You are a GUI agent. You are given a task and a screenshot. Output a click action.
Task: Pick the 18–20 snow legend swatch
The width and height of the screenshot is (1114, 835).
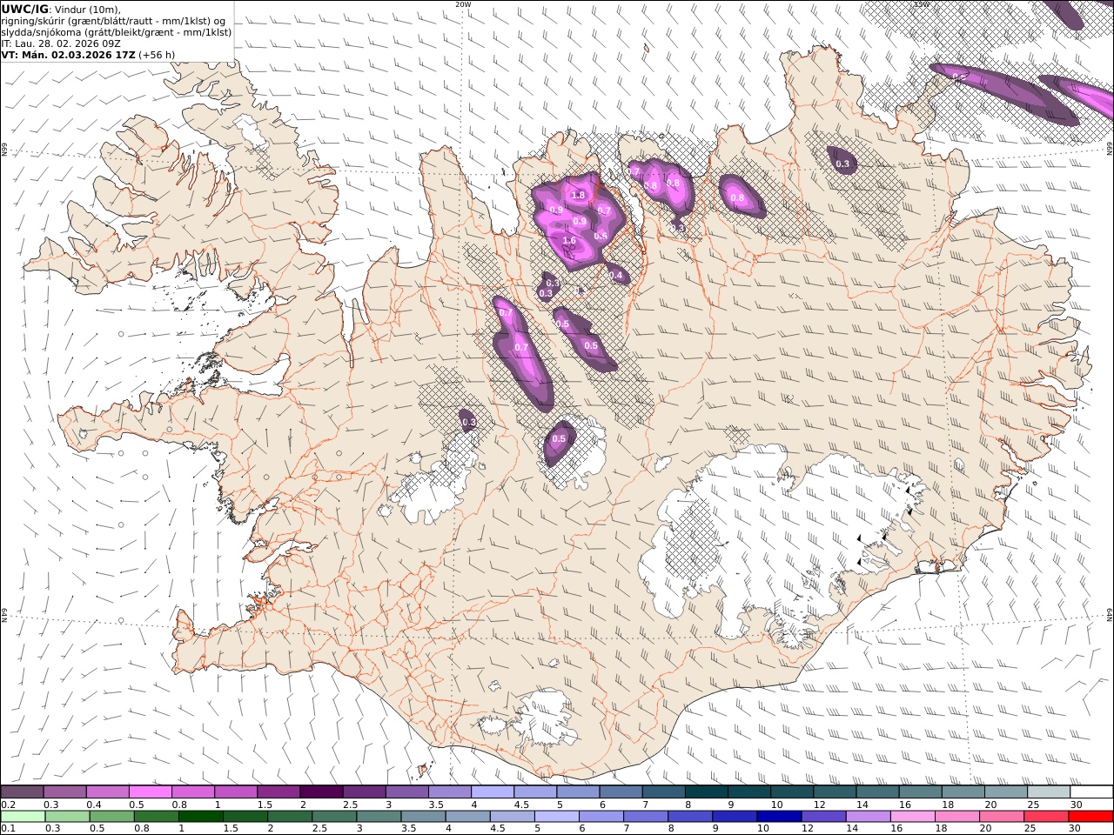(x=963, y=792)
